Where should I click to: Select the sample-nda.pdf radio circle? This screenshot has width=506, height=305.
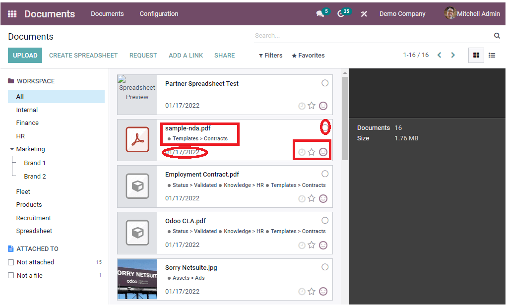(x=325, y=127)
